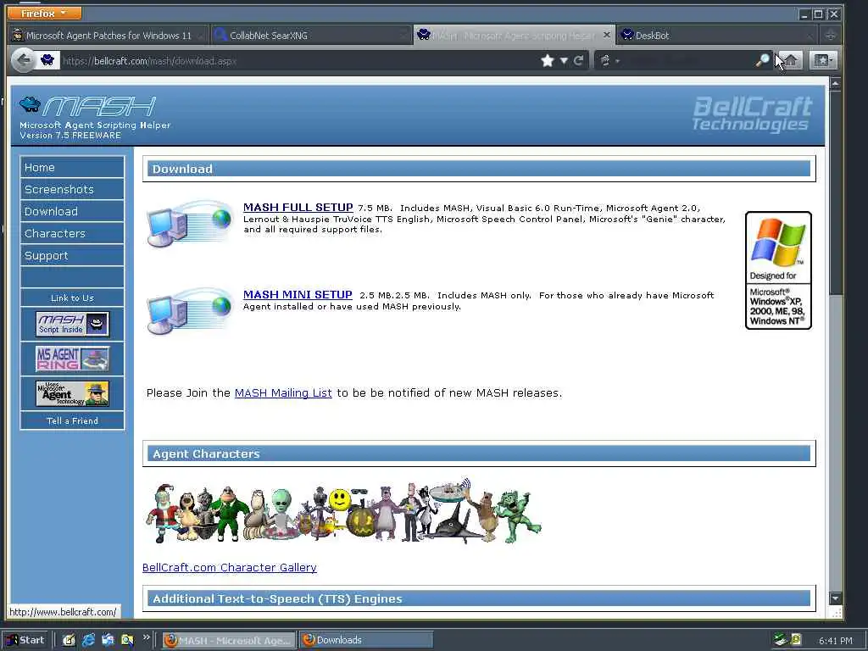Open the bookmarks menu toolbar icon
868x651 pixels.
822,60
